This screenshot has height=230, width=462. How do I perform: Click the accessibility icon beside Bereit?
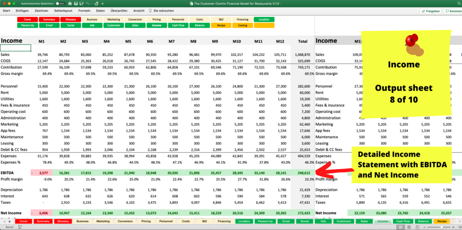pos(20,227)
